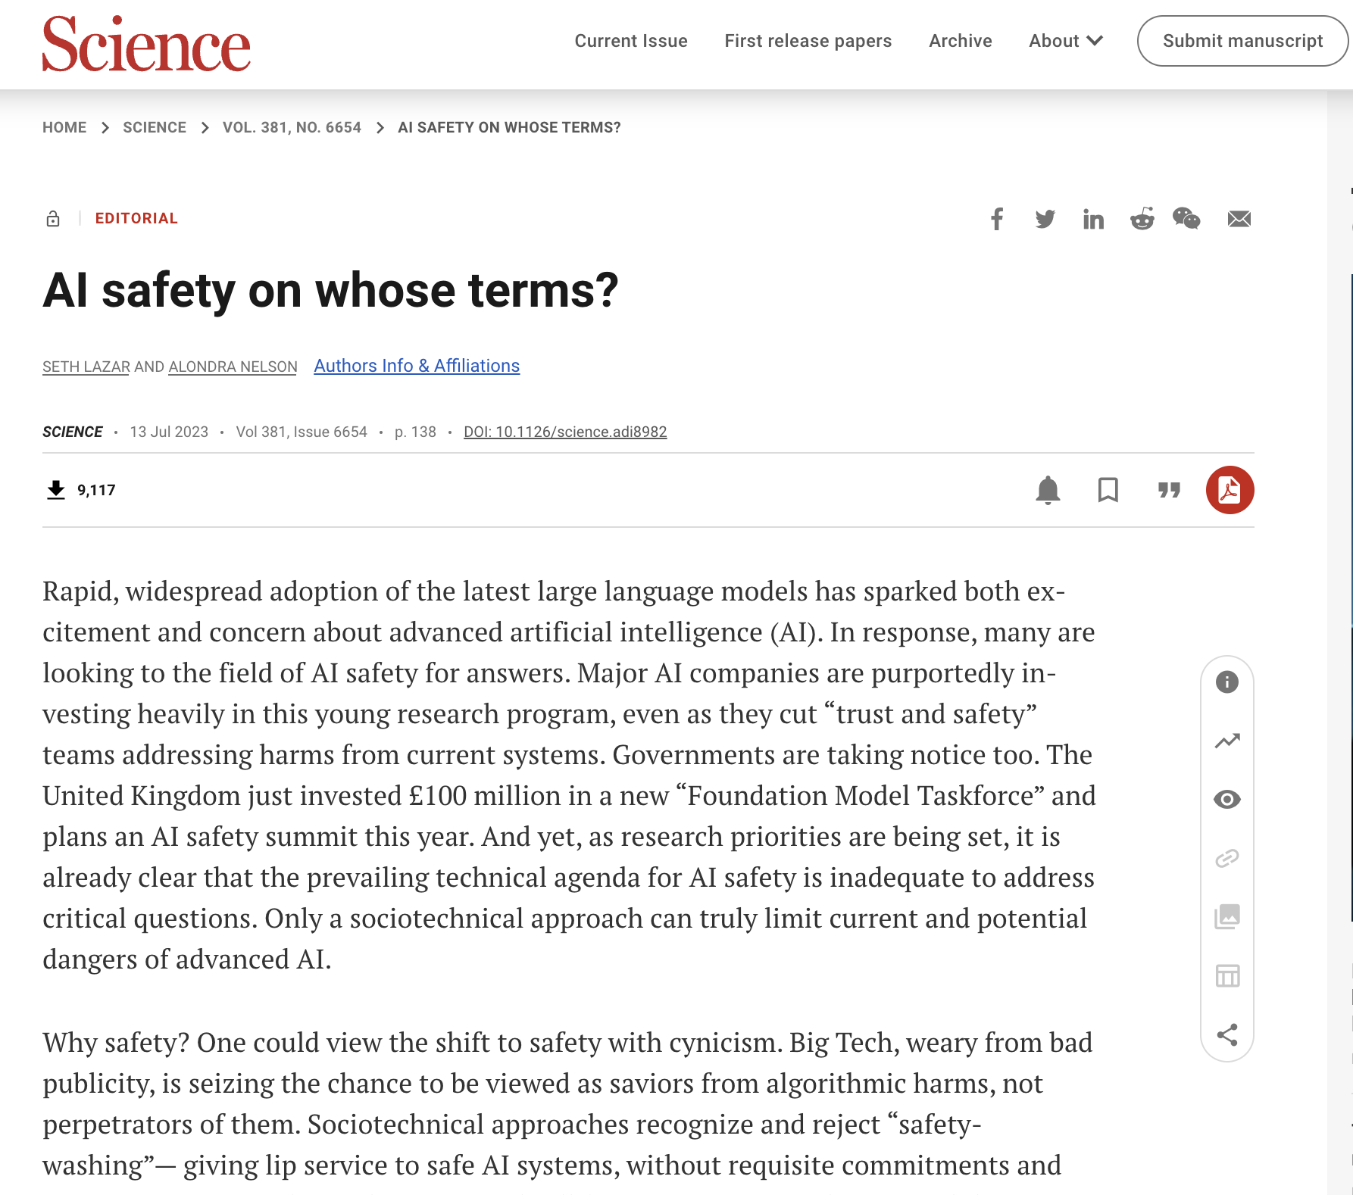Share article on Facebook
This screenshot has height=1195, width=1353.
point(997,220)
